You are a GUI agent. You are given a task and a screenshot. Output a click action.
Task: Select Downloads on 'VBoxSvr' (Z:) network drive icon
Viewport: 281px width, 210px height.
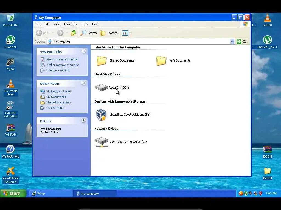(x=102, y=142)
